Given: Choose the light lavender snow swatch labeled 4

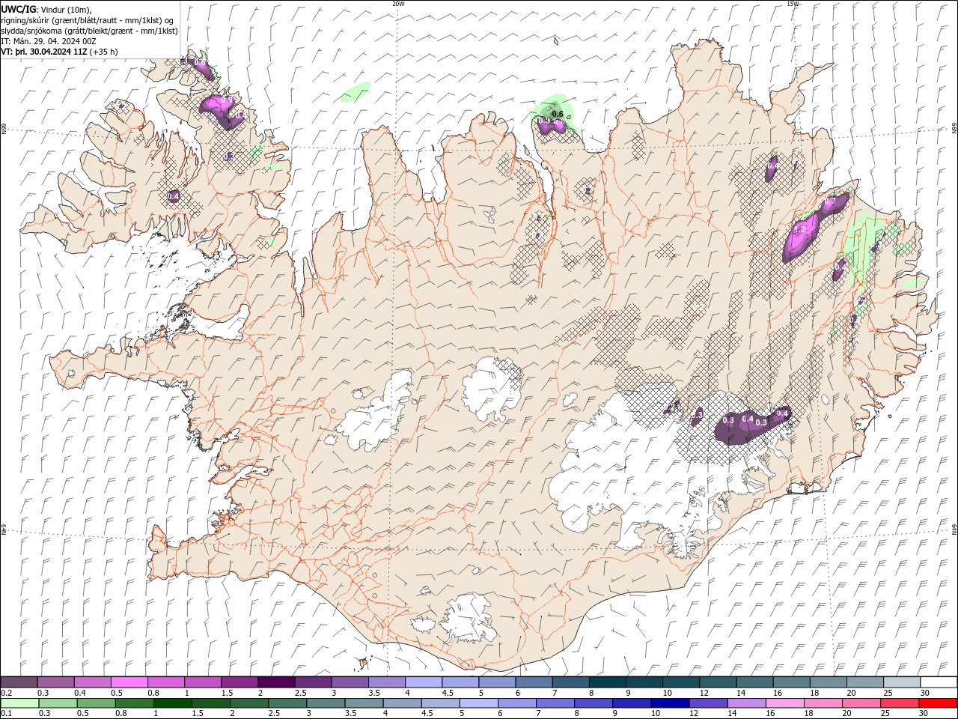Looking at the screenshot, I should tap(423, 682).
